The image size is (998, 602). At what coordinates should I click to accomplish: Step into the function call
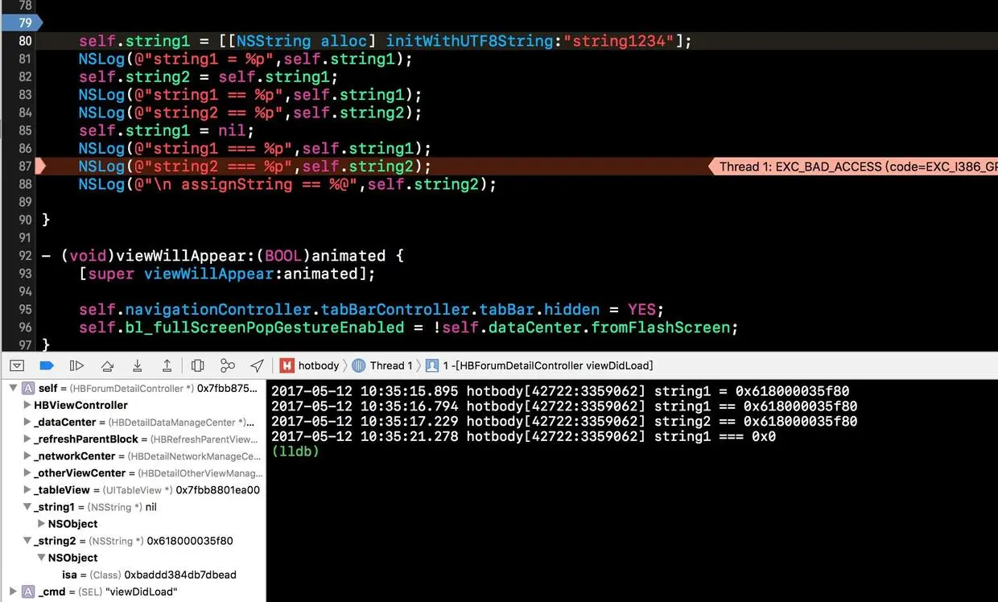click(x=138, y=365)
